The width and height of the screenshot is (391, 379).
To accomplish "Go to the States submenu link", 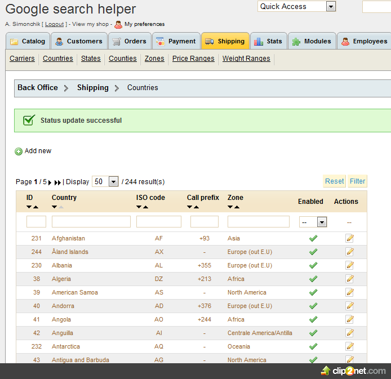I will point(91,59).
